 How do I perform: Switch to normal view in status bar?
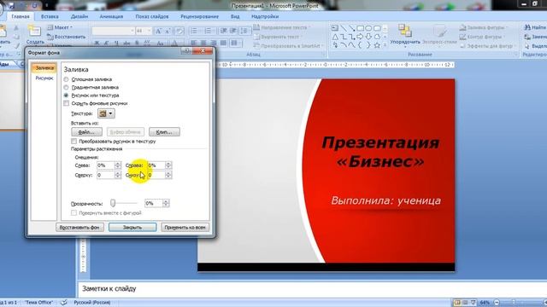457,303
